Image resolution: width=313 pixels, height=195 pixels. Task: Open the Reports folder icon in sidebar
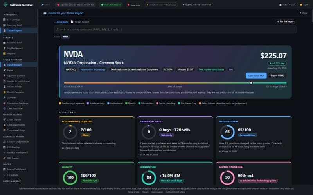coord(4,53)
